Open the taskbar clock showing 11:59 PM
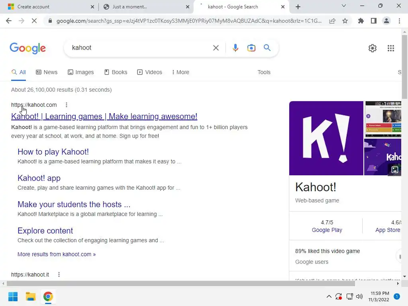The height and width of the screenshot is (306, 408). pyautogui.click(x=379, y=296)
